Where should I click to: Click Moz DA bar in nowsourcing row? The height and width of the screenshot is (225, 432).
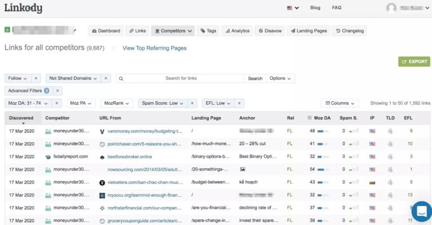pos(323,170)
